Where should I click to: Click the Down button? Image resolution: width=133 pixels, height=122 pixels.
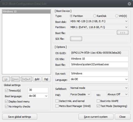tap(15, 79)
